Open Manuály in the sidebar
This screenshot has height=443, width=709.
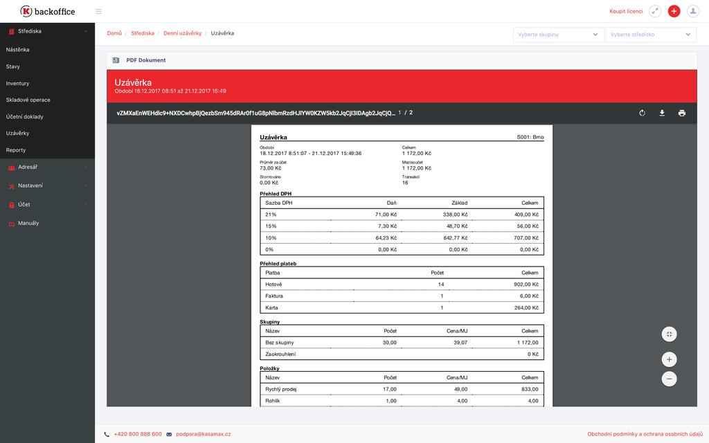(28, 224)
